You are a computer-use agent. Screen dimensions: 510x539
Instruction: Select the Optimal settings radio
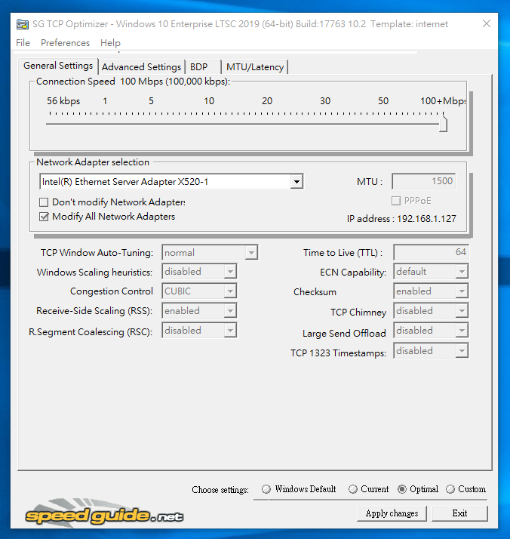pos(402,489)
